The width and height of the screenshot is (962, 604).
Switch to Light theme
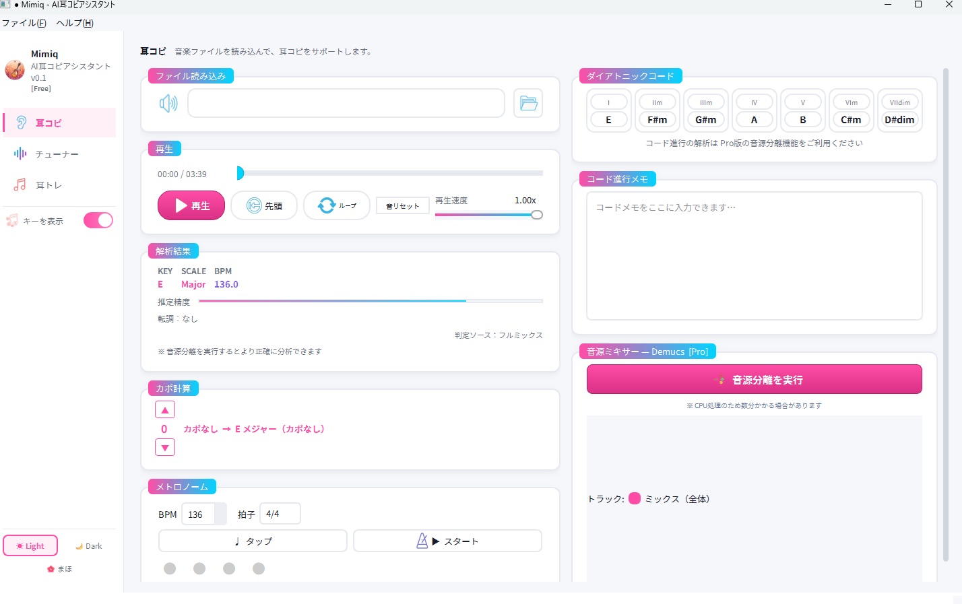click(x=30, y=546)
